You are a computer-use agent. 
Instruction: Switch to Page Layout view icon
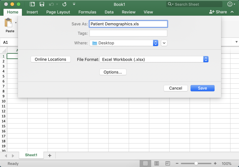pyautogui.click(x=157, y=164)
